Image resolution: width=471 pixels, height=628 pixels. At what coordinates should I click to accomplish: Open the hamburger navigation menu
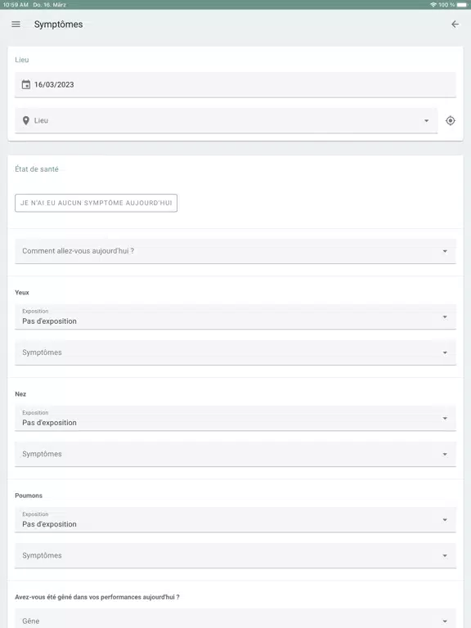16,25
